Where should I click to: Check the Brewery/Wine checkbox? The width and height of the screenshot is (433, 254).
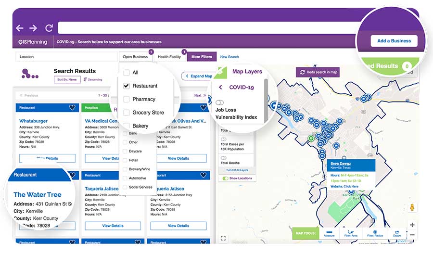coord(125,169)
